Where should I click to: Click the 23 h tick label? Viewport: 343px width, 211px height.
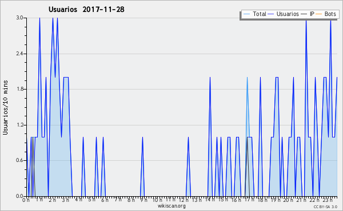point(328,200)
